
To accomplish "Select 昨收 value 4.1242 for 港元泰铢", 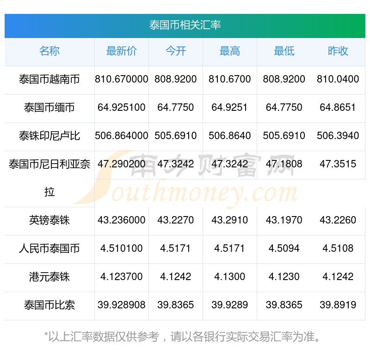I will tap(338, 276).
